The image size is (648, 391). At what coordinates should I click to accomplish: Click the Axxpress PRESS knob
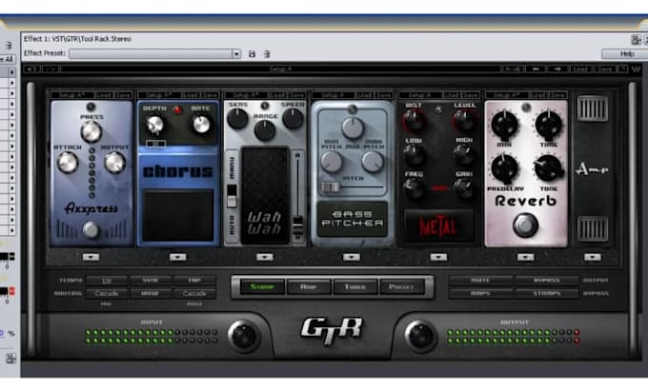[91, 132]
